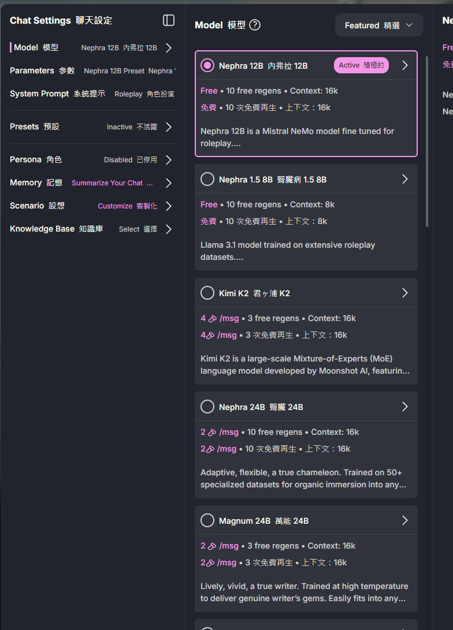Go to the Model settings item
Viewport: 453px width, 630px height.
click(92, 48)
